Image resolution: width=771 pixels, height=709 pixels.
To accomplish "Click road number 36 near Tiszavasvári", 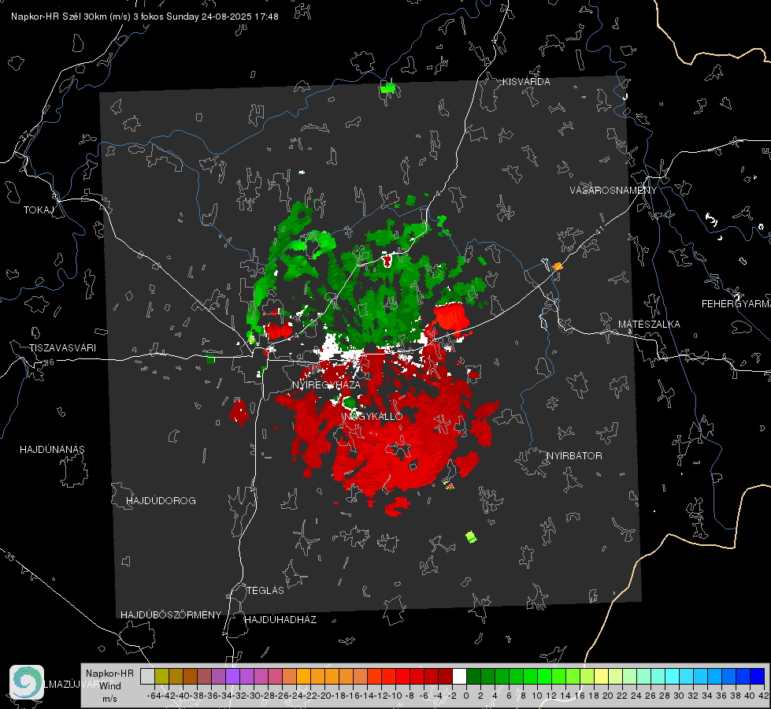I will tap(49, 362).
